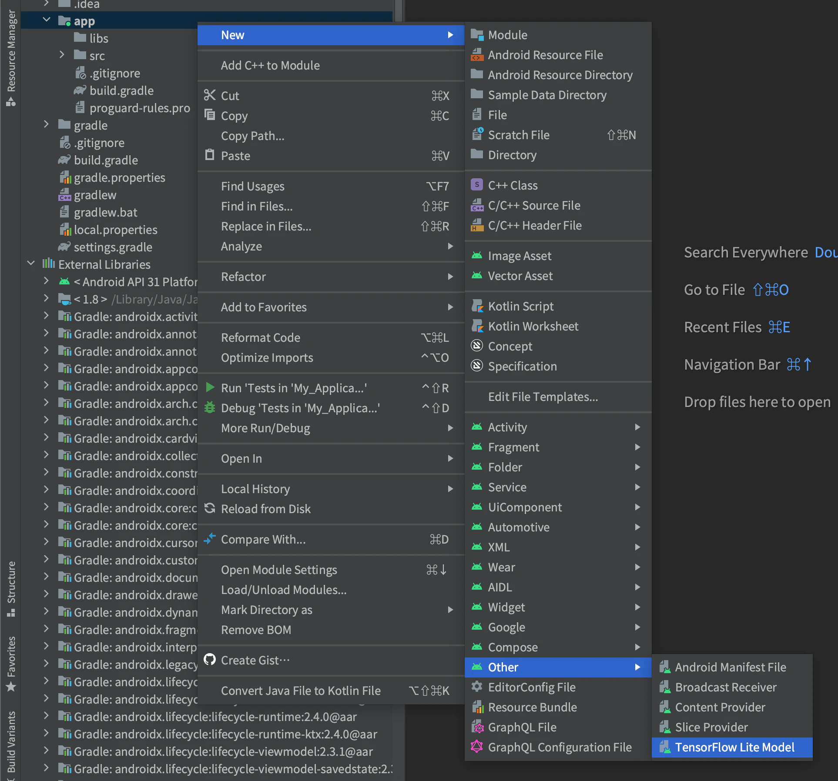Click the project panel vertical scrollbar
This screenshot has width=838, height=781.
[399, 11]
